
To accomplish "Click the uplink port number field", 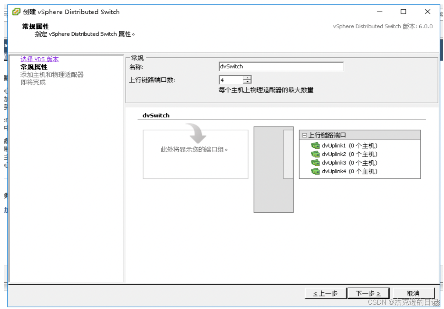I will point(231,80).
